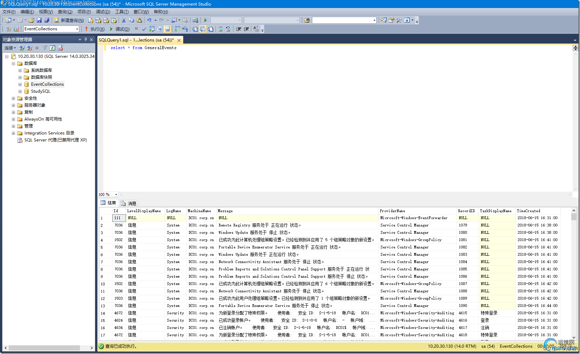Click the 新建查询(N) button

pyautogui.click(x=69, y=20)
